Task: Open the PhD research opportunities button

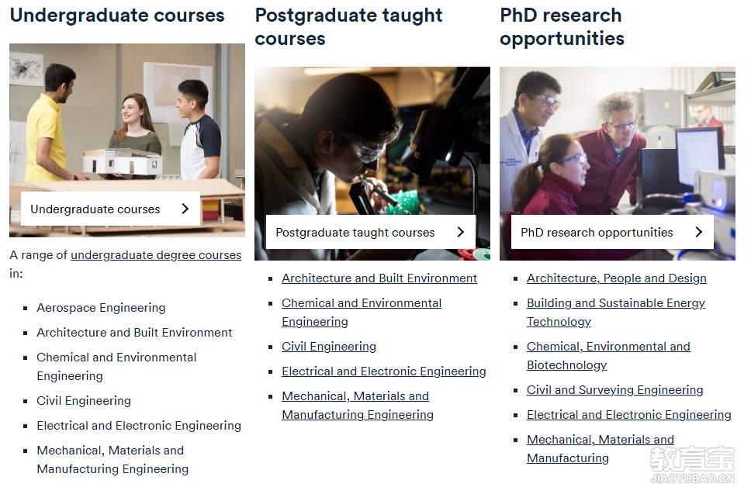Action: click(612, 232)
